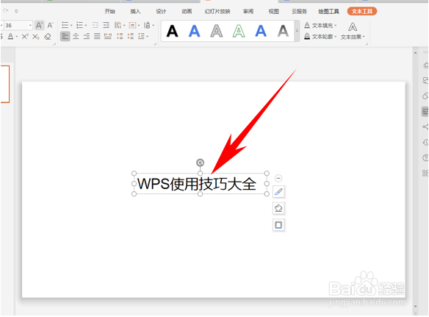Image resolution: width=429 pixels, height=317 pixels.
Task: Decrease font size with the smaller A icon
Action: [51, 26]
